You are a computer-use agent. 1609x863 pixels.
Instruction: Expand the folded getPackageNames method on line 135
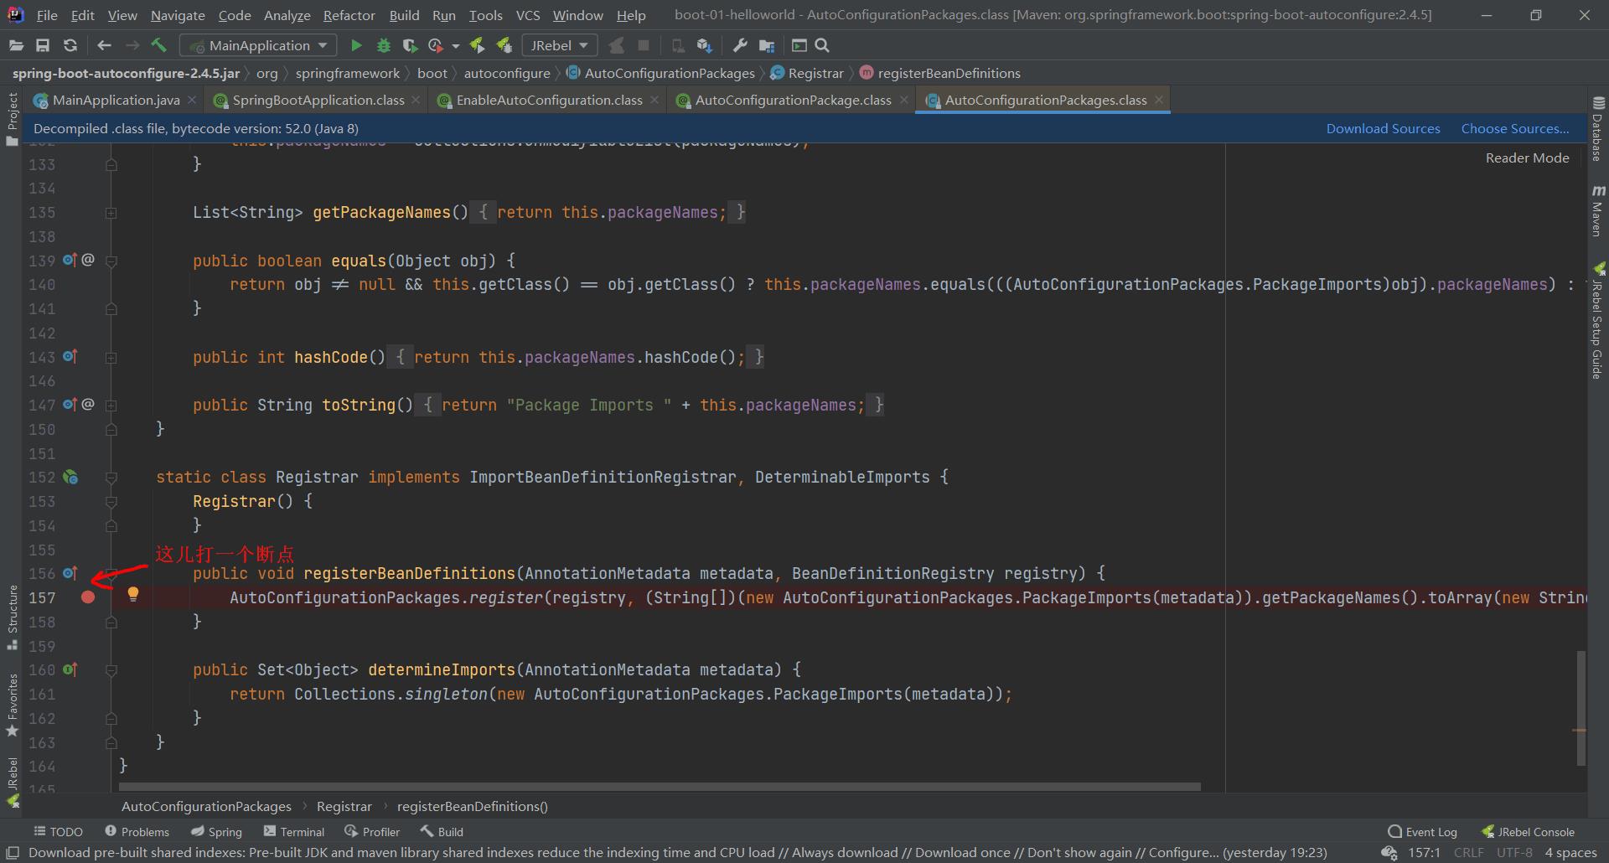coord(111,213)
